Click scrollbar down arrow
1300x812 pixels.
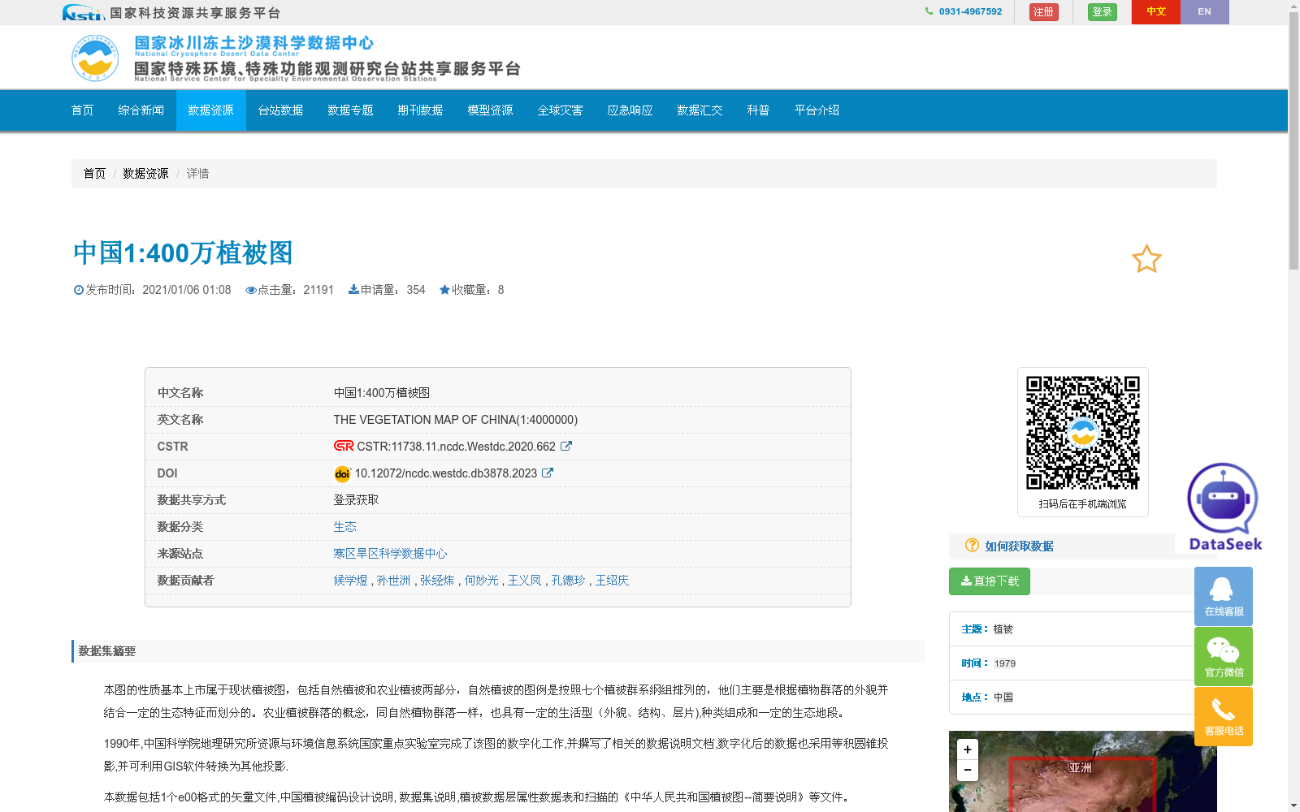point(1293,806)
